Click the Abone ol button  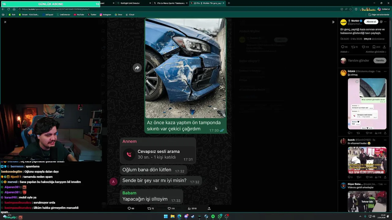tap(371, 22)
